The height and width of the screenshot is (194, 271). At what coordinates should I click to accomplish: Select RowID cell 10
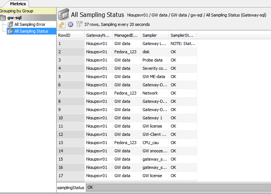(70, 118)
